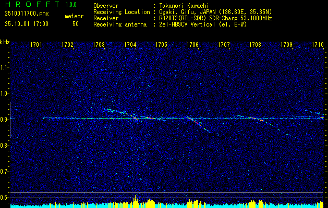Image resolution: width=328 pixels, height=208 pixels.
Task: Click the 1709 time marker
Action: [287, 44]
